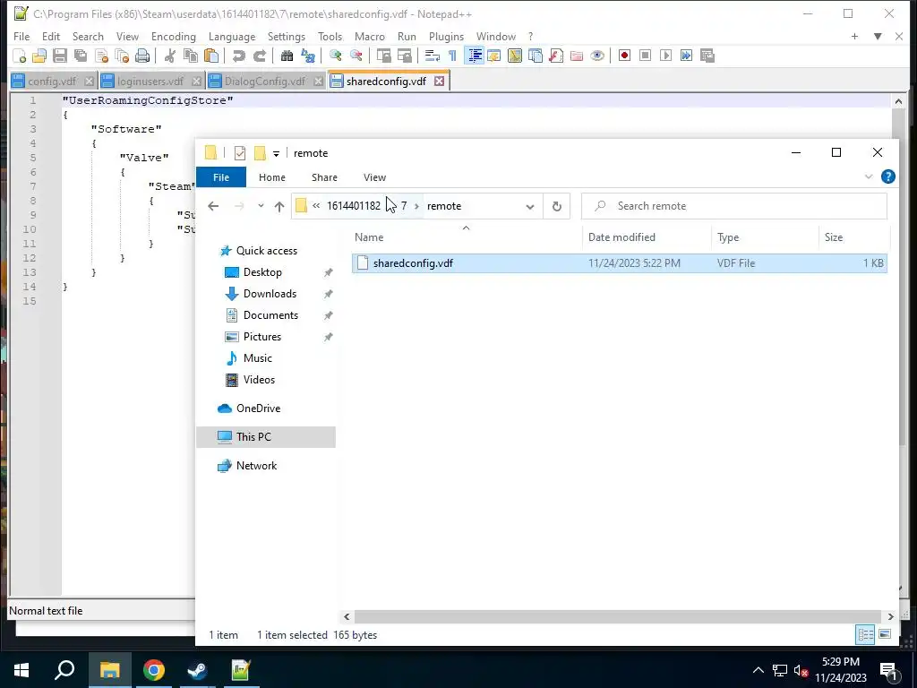This screenshot has width=917, height=688.
Task: Click the Save icon in Notepad++ toolbar
Action: pyautogui.click(x=60, y=56)
